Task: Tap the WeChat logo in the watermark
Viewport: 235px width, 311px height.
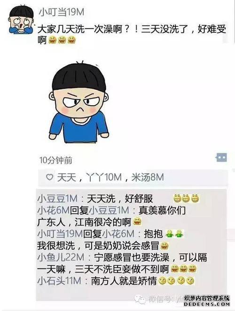Action: [141, 299]
